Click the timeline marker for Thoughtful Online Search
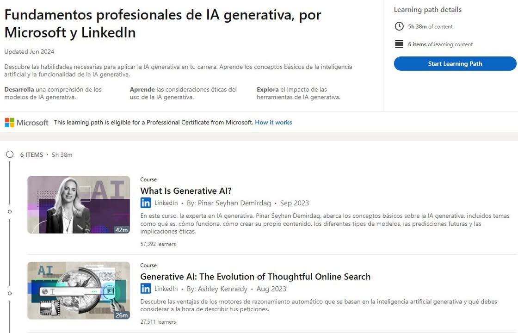Screen dimensions: 518x333 [10, 293]
